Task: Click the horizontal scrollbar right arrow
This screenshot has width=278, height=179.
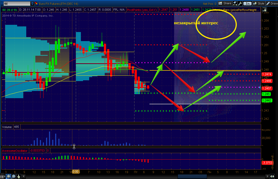Action: pos(268,176)
